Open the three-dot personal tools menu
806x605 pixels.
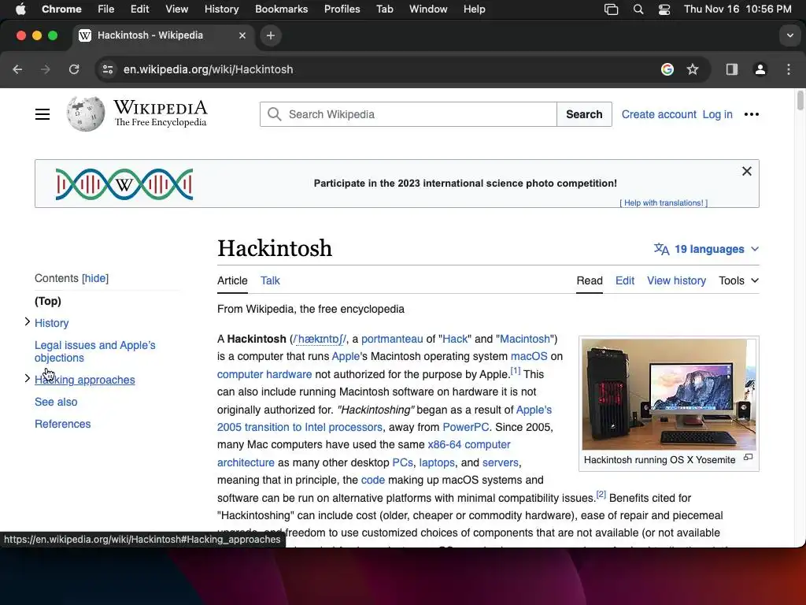[752, 114]
